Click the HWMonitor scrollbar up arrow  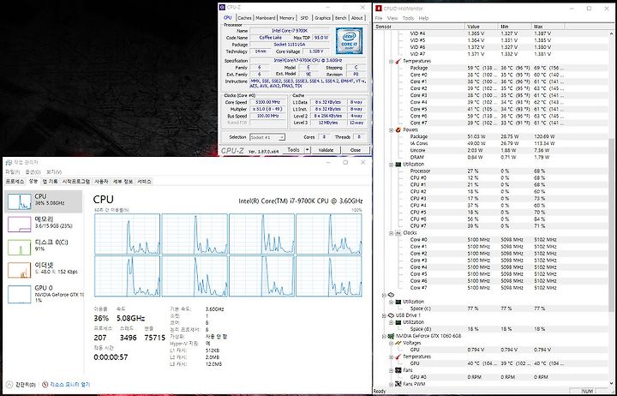(x=611, y=33)
